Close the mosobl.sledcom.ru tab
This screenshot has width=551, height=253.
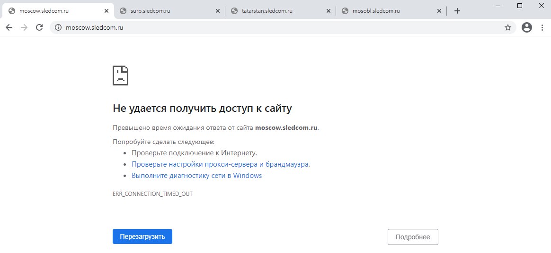[439, 11]
